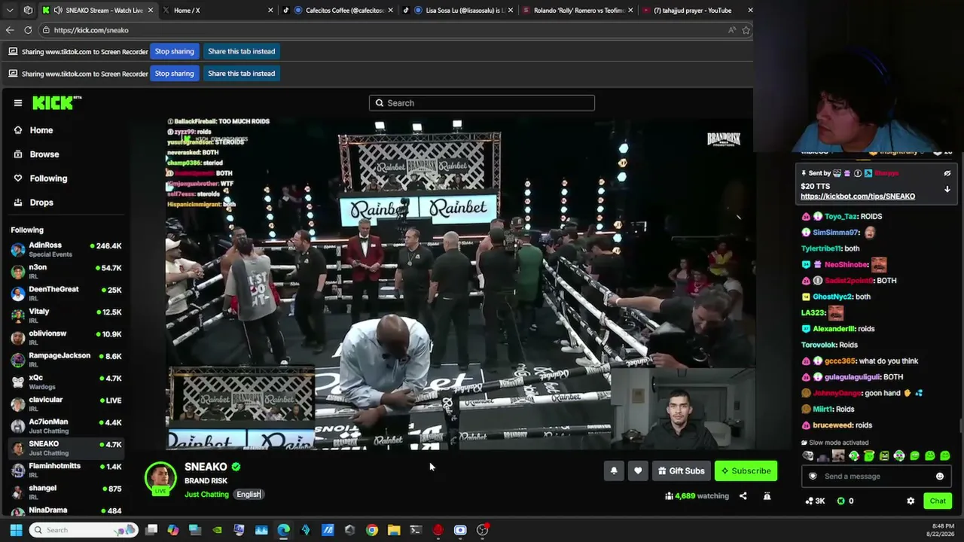Click Share this tab instead on second bar

click(241, 74)
